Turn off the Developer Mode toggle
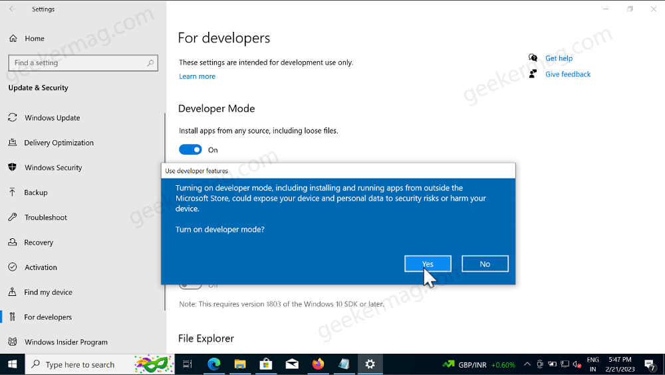Viewport: 665px width, 375px height. 190,149
